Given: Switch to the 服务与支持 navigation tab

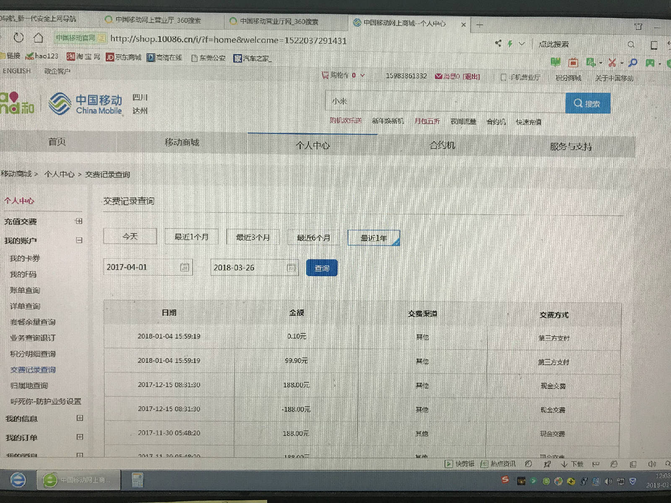Looking at the screenshot, I should (x=571, y=147).
